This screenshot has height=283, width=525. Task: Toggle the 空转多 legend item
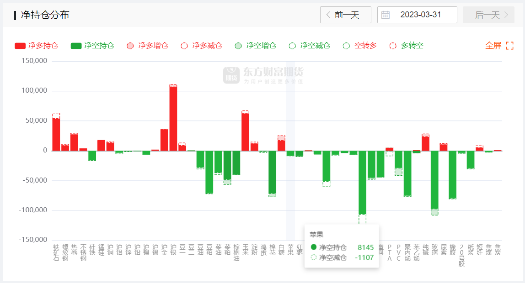[x=360, y=46]
